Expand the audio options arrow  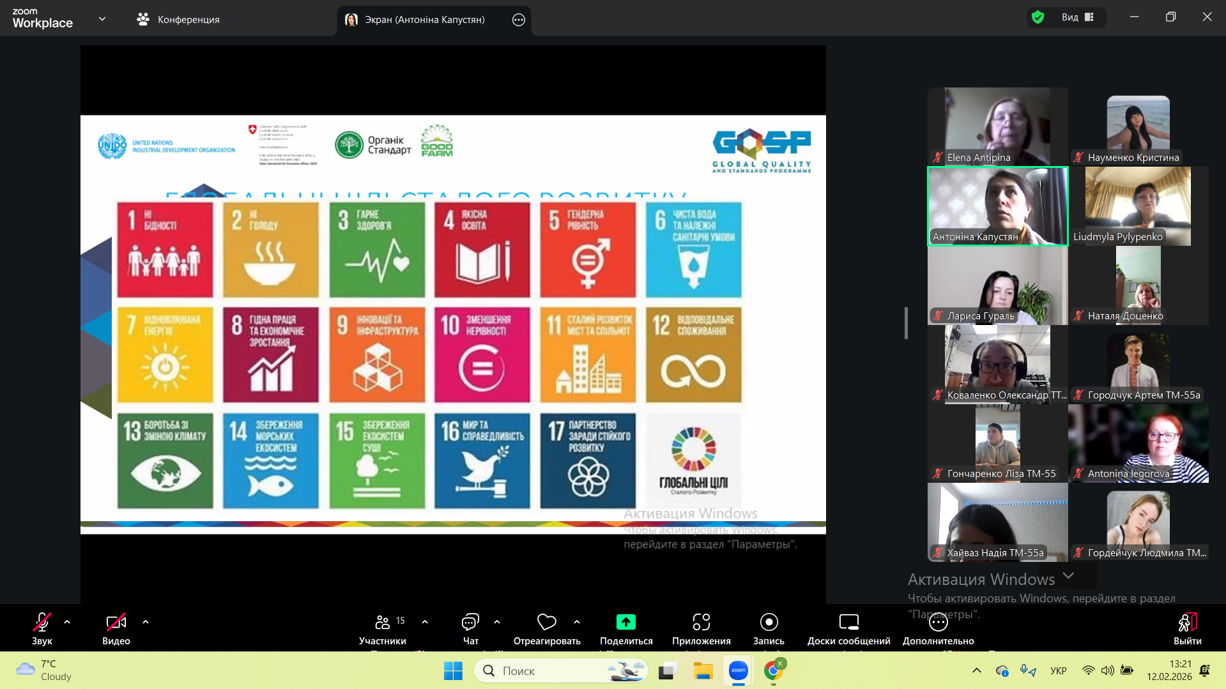tap(67, 622)
